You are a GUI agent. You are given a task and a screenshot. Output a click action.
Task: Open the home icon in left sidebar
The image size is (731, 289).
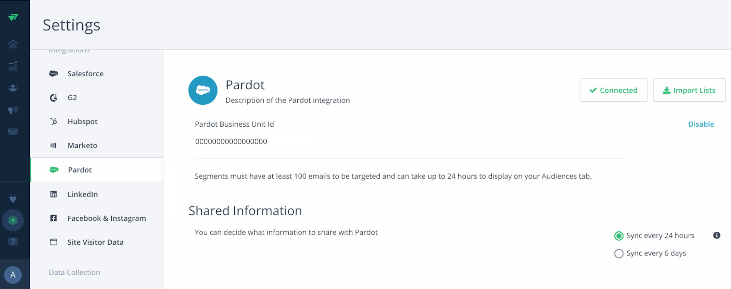click(13, 44)
